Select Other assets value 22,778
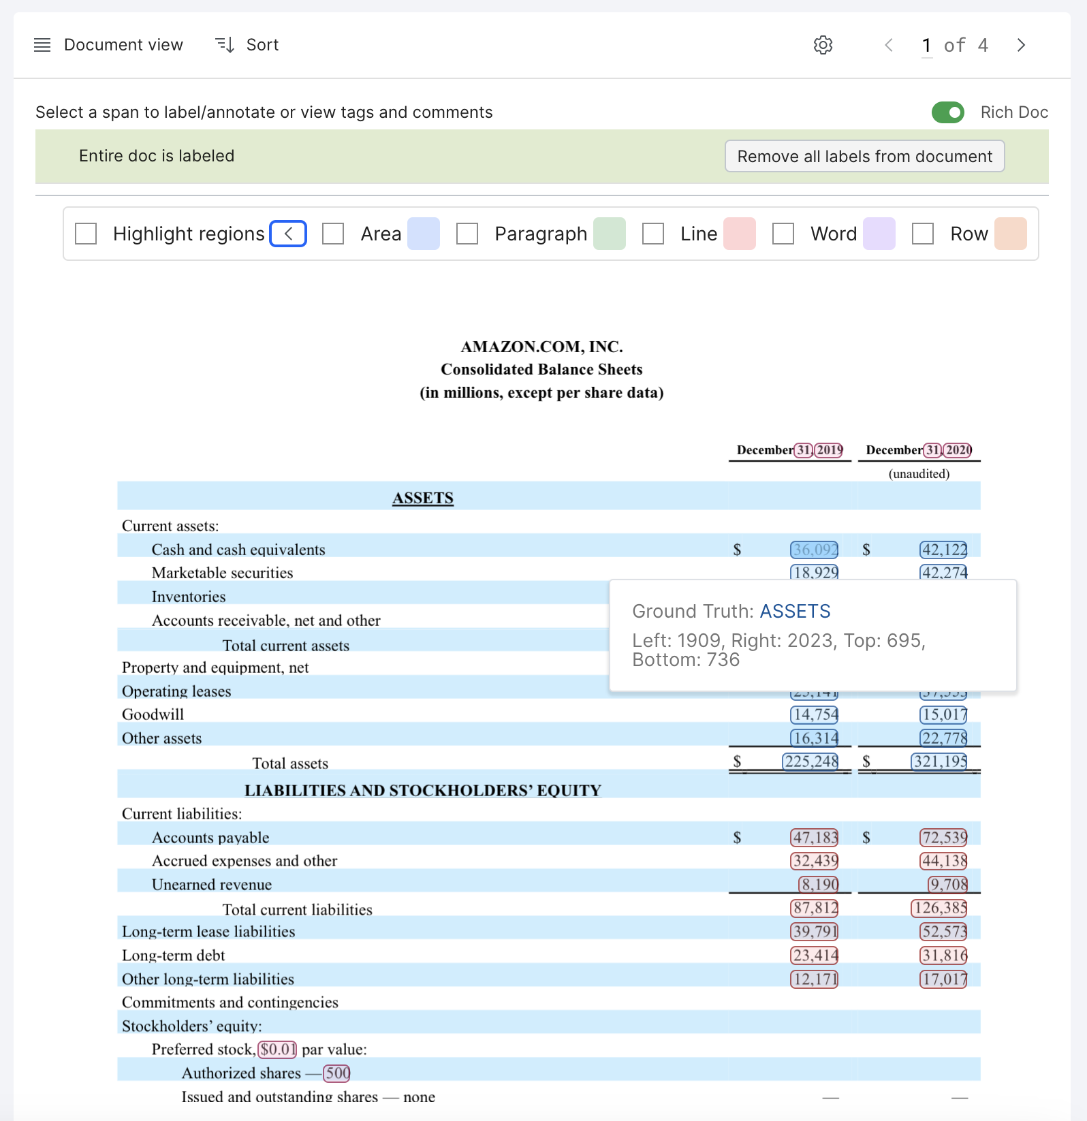Image resolution: width=1087 pixels, height=1121 pixels. (x=944, y=738)
